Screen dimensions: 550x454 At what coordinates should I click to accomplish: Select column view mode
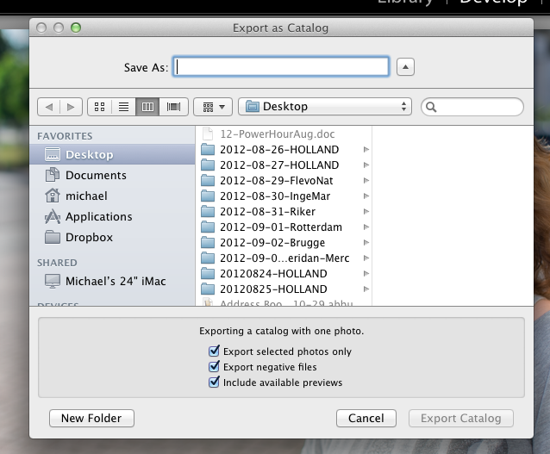147,107
